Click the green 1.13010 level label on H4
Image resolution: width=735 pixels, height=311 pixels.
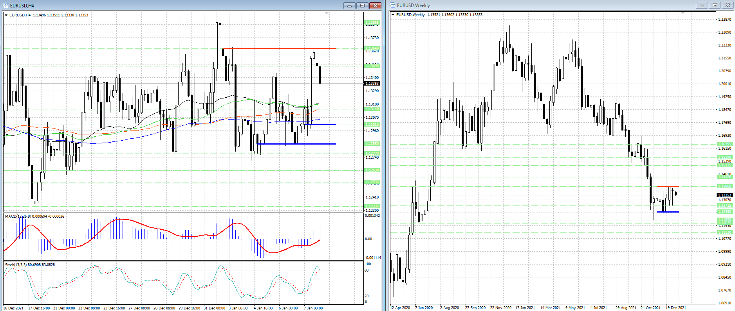point(372,125)
